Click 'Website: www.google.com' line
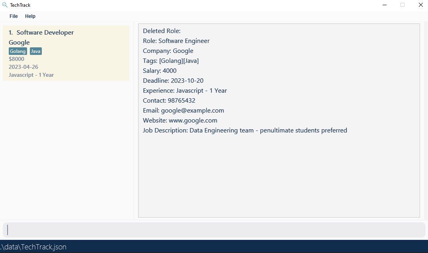The height and width of the screenshot is (253, 428). tap(180, 121)
